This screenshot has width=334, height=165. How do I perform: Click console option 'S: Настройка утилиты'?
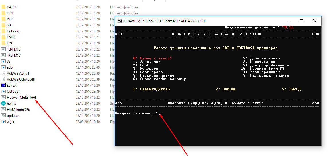[266, 75]
